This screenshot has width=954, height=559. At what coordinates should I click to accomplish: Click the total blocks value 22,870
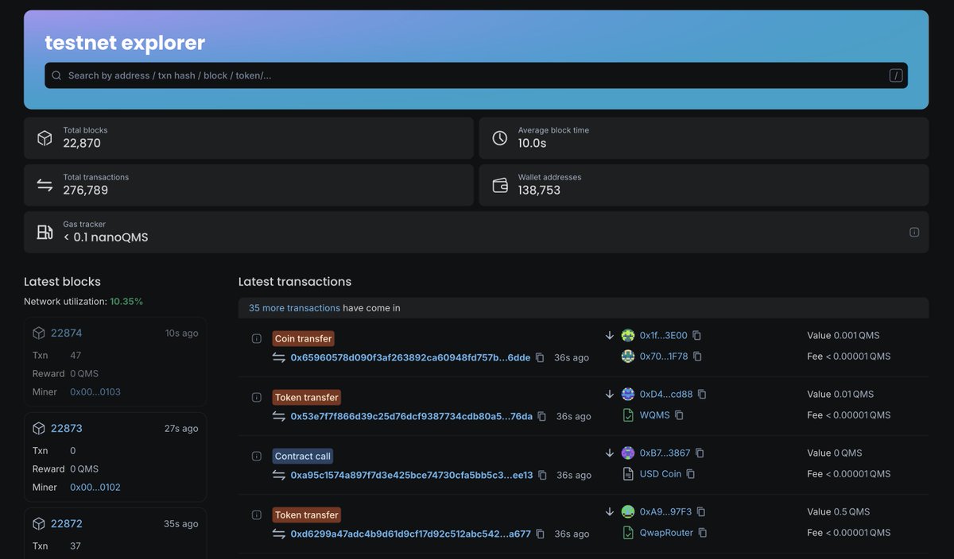pyautogui.click(x=82, y=144)
